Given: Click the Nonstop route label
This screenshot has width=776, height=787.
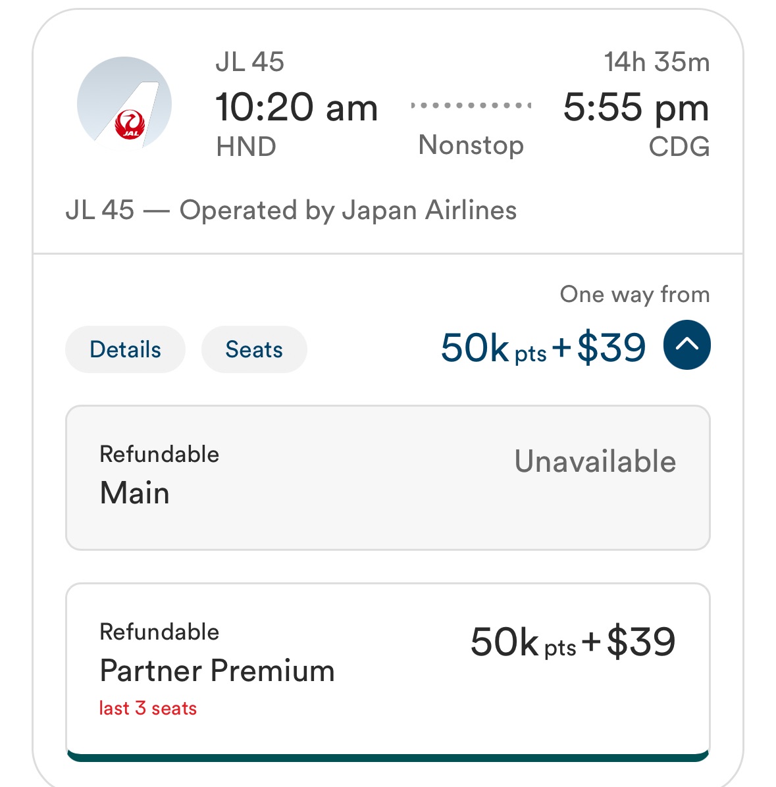Looking at the screenshot, I should (x=471, y=145).
